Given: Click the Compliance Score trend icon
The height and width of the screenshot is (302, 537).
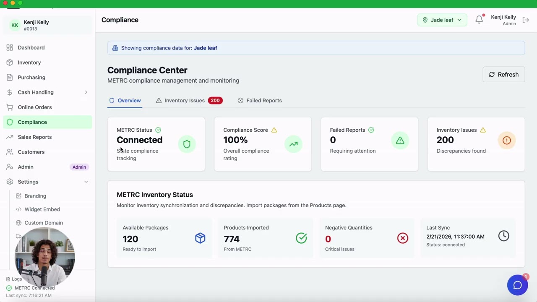Looking at the screenshot, I should click(293, 144).
